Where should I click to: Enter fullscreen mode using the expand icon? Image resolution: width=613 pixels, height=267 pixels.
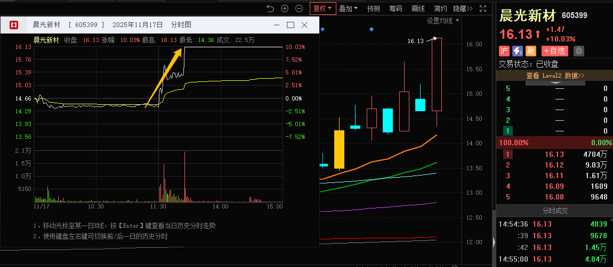click(483, 9)
